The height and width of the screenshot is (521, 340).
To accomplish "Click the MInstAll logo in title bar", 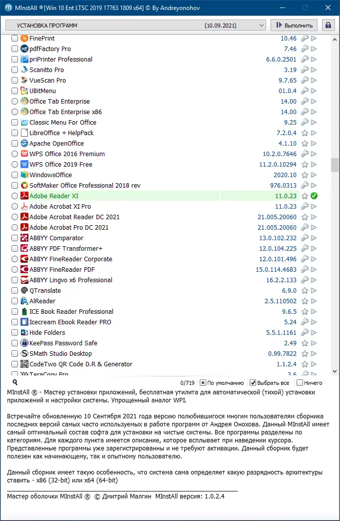I will pos(8,8).
